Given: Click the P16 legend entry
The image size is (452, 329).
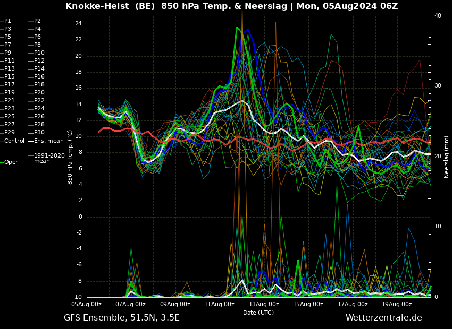Looking at the screenshot, I should coord(39,77).
